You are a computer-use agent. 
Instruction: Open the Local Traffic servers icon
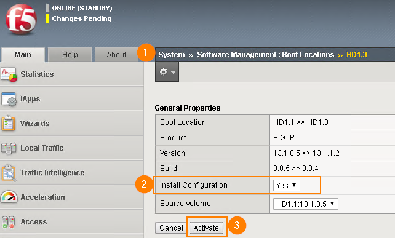9,148
